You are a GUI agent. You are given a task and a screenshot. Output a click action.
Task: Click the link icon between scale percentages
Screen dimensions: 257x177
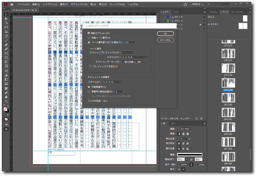[x=191, y=165]
